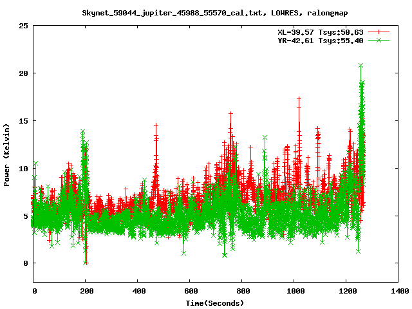Select the Power (Kelvin) axis label
Image resolution: width=412 pixels, height=309 pixels.
click(x=6, y=155)
